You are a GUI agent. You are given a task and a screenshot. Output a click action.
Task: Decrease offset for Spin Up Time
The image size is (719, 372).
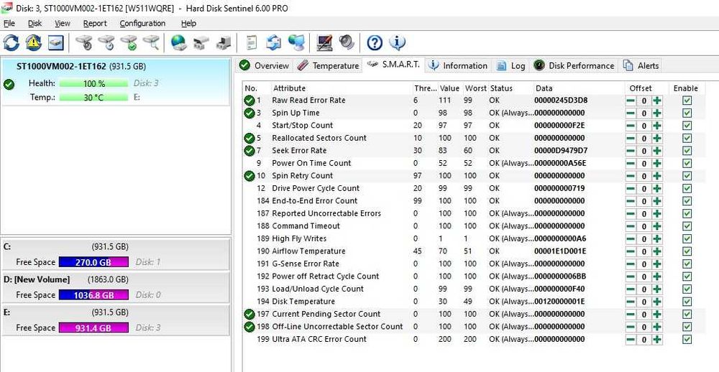(631, 113)
